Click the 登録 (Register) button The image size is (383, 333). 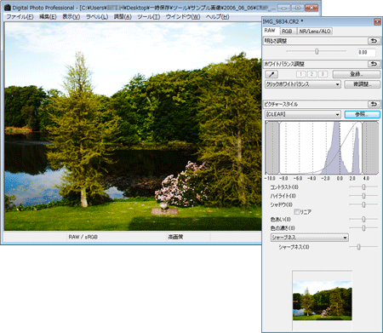tap(357, 74)
